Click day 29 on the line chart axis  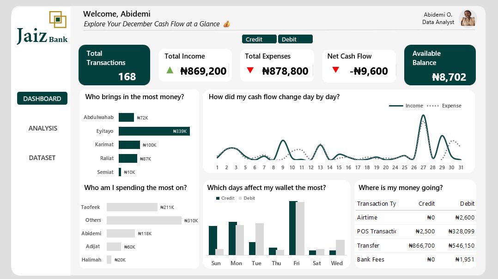pyautogui.click(x=442, y=167)
